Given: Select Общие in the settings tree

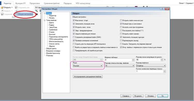Looking at the screenshot, I should point(49,13).
